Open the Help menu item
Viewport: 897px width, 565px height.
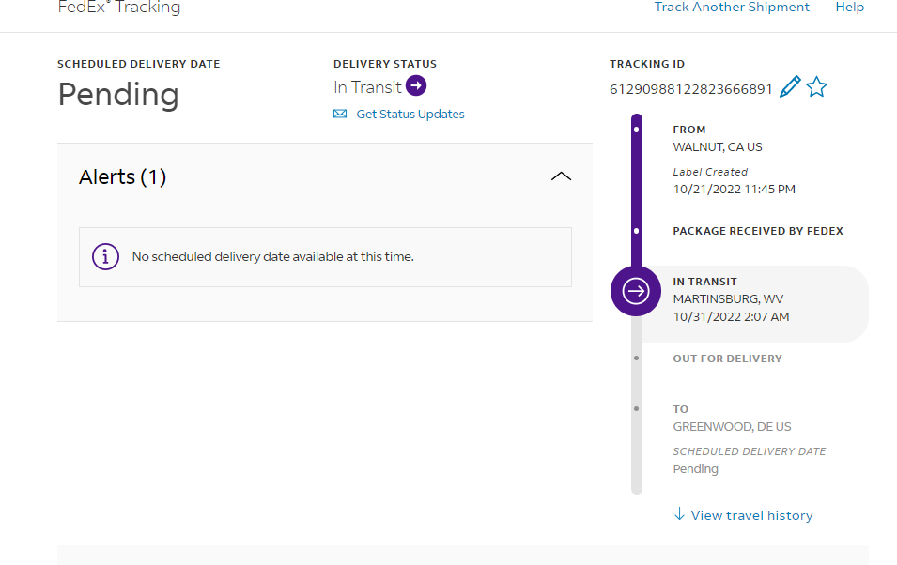(849, 8)
